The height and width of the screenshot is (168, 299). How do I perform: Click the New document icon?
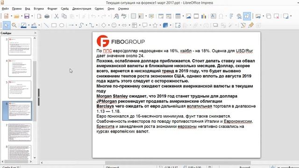[6, 16]
